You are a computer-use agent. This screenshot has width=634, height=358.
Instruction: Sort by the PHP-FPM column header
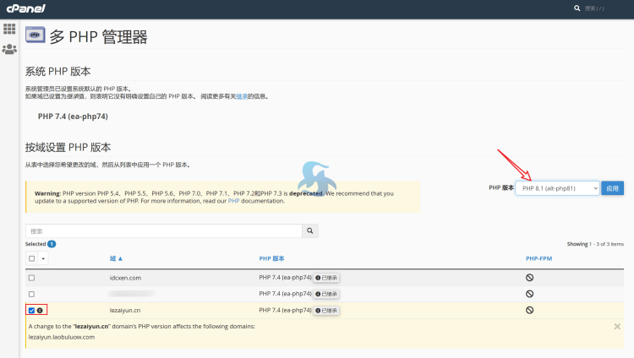coord(538,258)
